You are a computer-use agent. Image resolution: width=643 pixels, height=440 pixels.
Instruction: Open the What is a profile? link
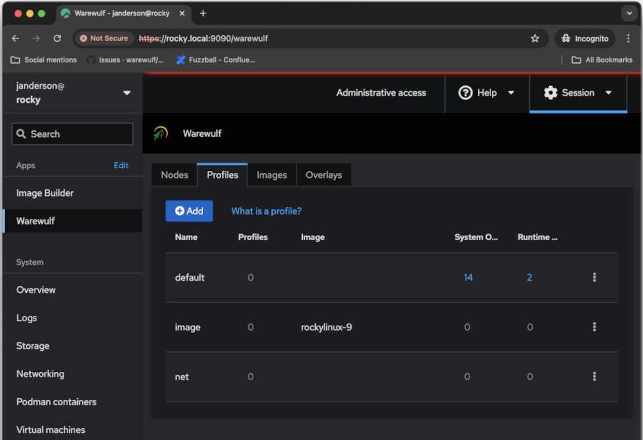coord(266,211)
